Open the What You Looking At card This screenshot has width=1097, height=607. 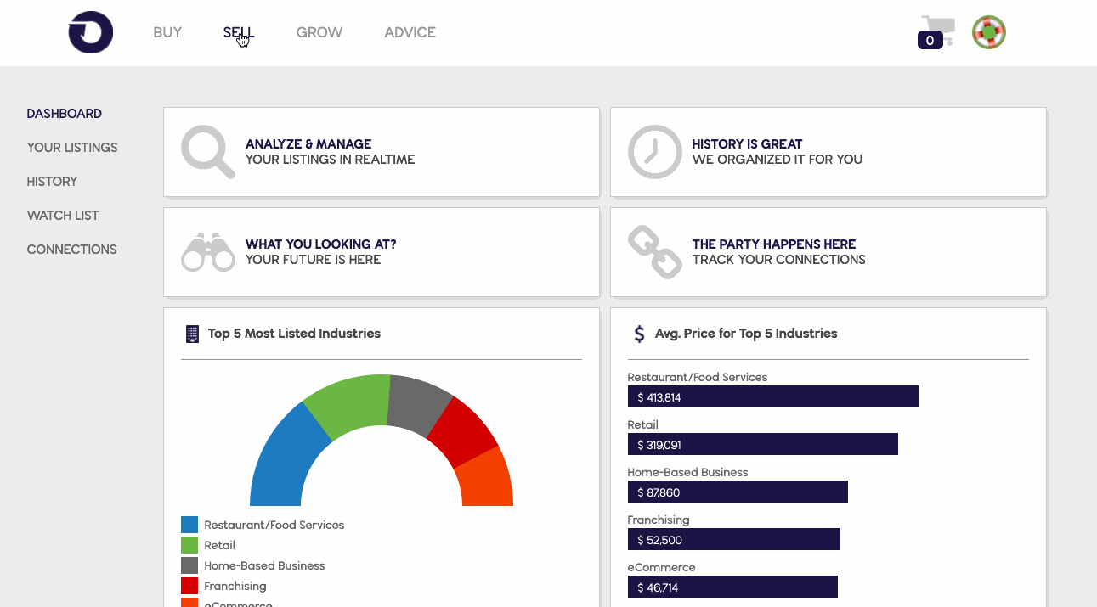(x=382, y=252)
